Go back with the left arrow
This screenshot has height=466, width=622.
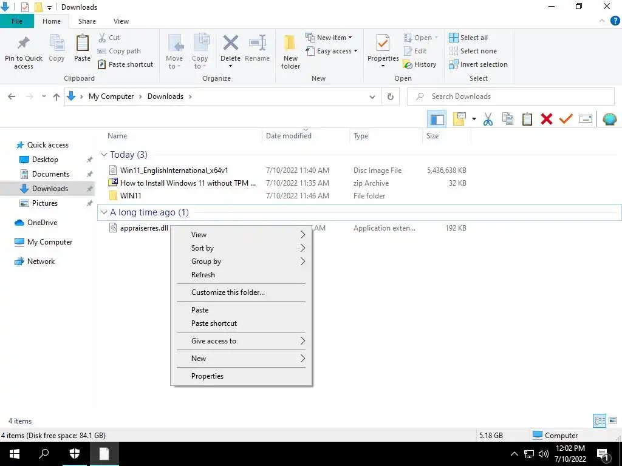click(x=12, y=96)
